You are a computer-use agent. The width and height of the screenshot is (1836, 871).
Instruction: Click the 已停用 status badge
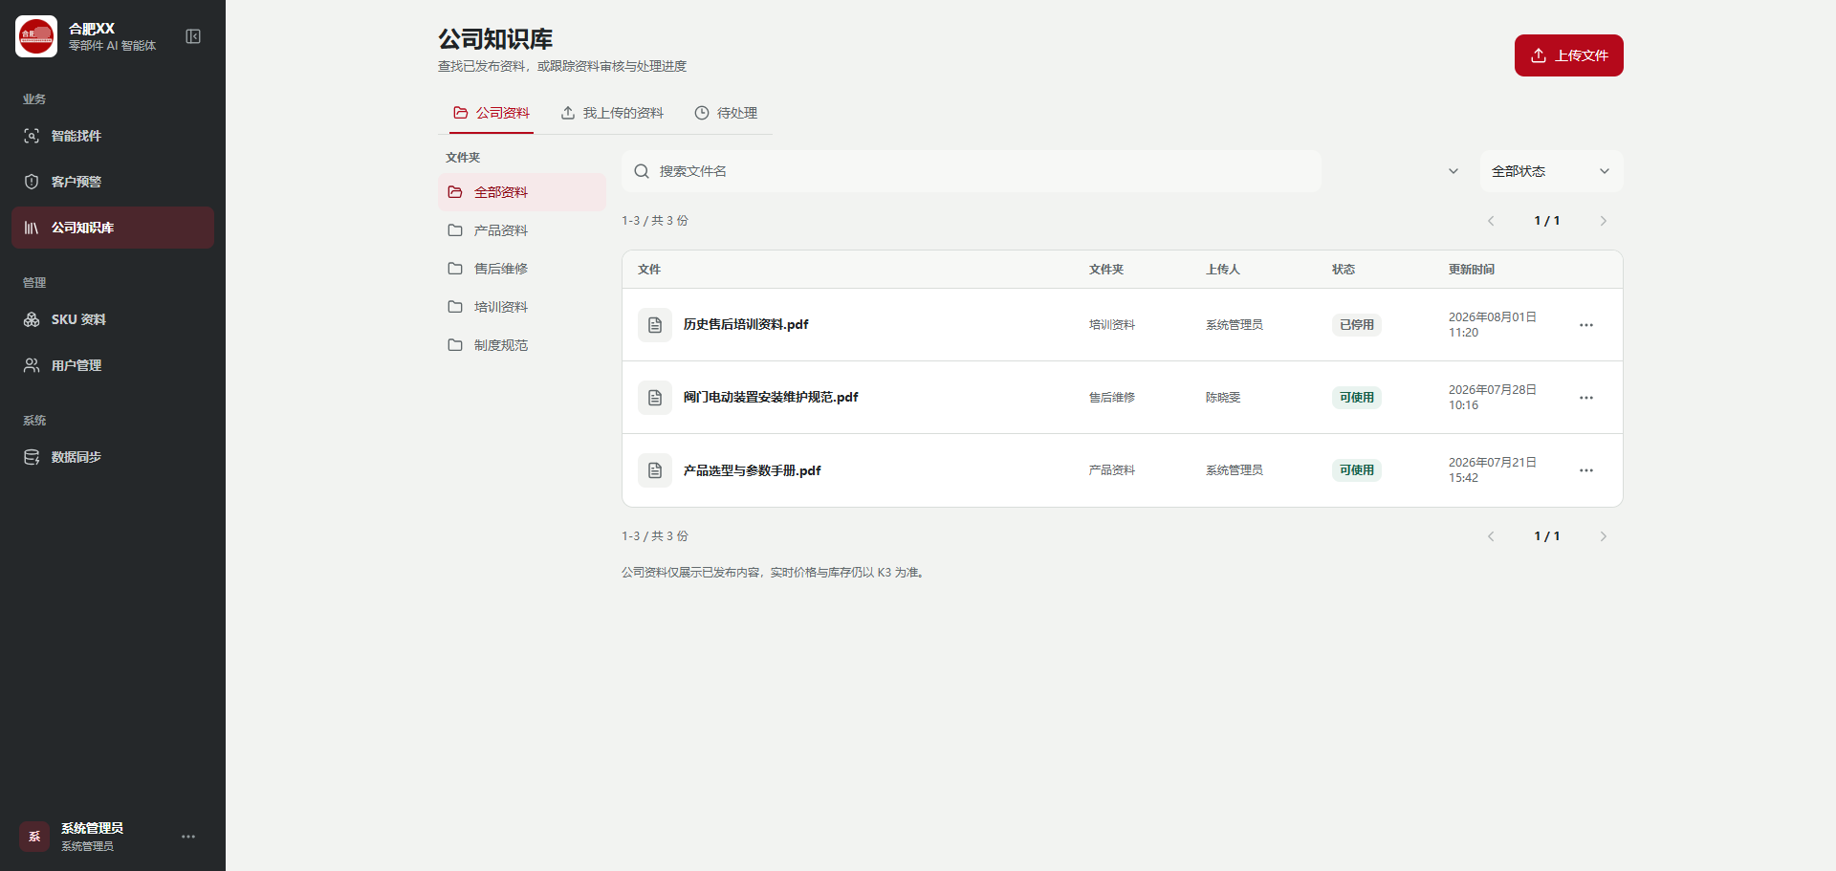[1357, 325]
